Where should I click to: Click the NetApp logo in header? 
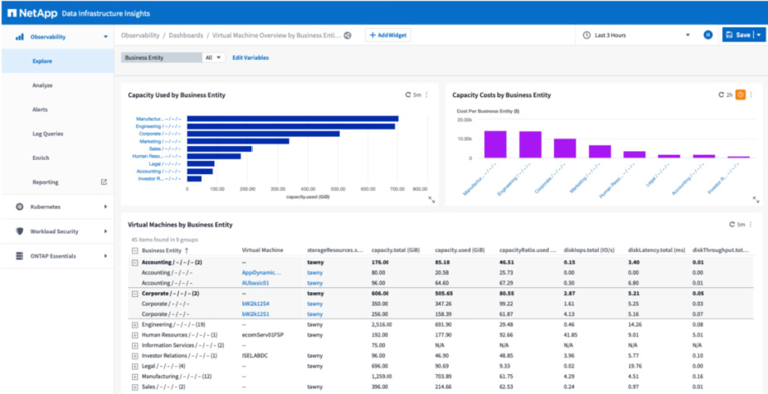coord(32,13)
